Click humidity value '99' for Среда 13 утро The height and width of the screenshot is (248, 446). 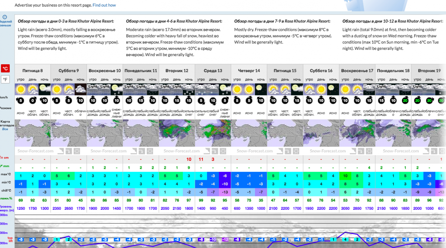(201, 200)
